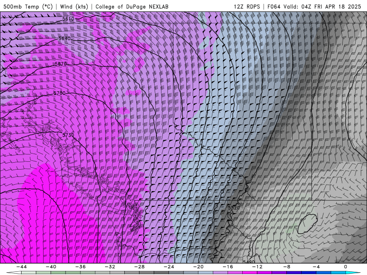Click the '500mb Temp (°C)' title text
Image resolution: width=367 pixels, height=275 pixels.
[x=28, y=6]
